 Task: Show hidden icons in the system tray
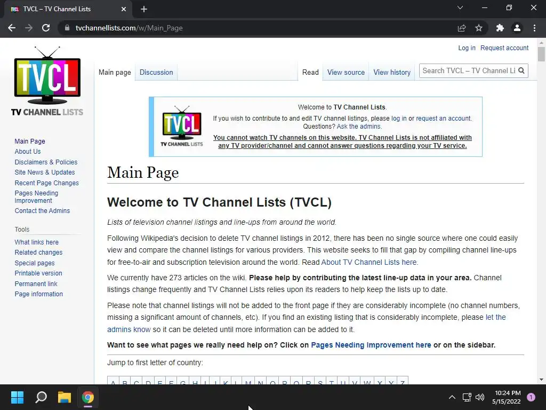click(x=452, y=397)
